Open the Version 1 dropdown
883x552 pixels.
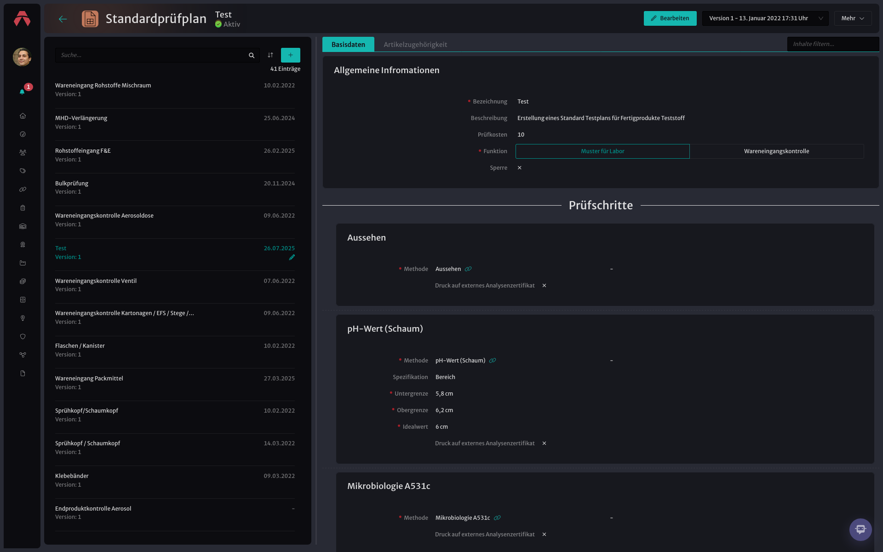pos(765,18)
